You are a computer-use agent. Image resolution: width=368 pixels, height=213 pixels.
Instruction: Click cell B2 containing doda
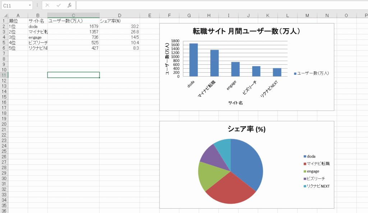(37, 26)
